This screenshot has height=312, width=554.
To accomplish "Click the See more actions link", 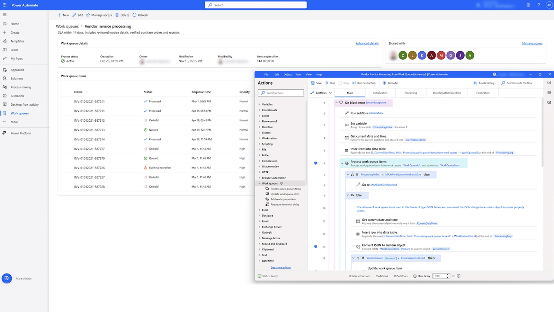I will point(281,268).
